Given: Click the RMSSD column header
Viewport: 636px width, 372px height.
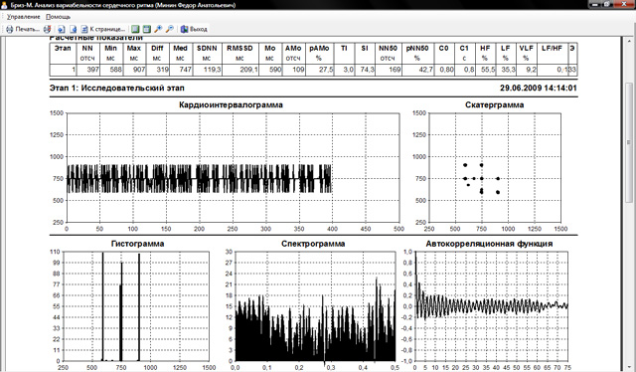Looking at the screenshot, I should coord(239,49).
